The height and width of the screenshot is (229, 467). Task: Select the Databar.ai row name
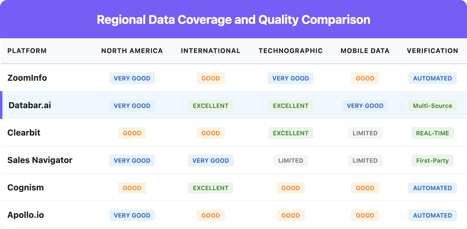tap(30, 105)
